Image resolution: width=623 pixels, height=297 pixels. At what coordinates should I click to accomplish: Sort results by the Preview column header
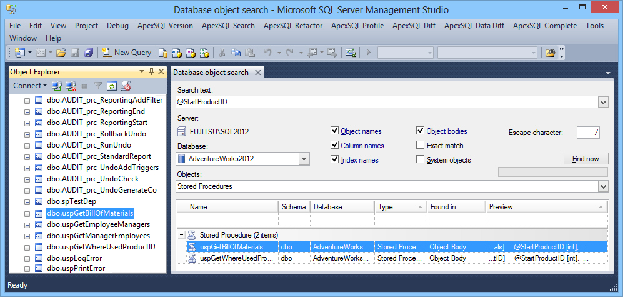pyautogui.click(x=547, y=207)
